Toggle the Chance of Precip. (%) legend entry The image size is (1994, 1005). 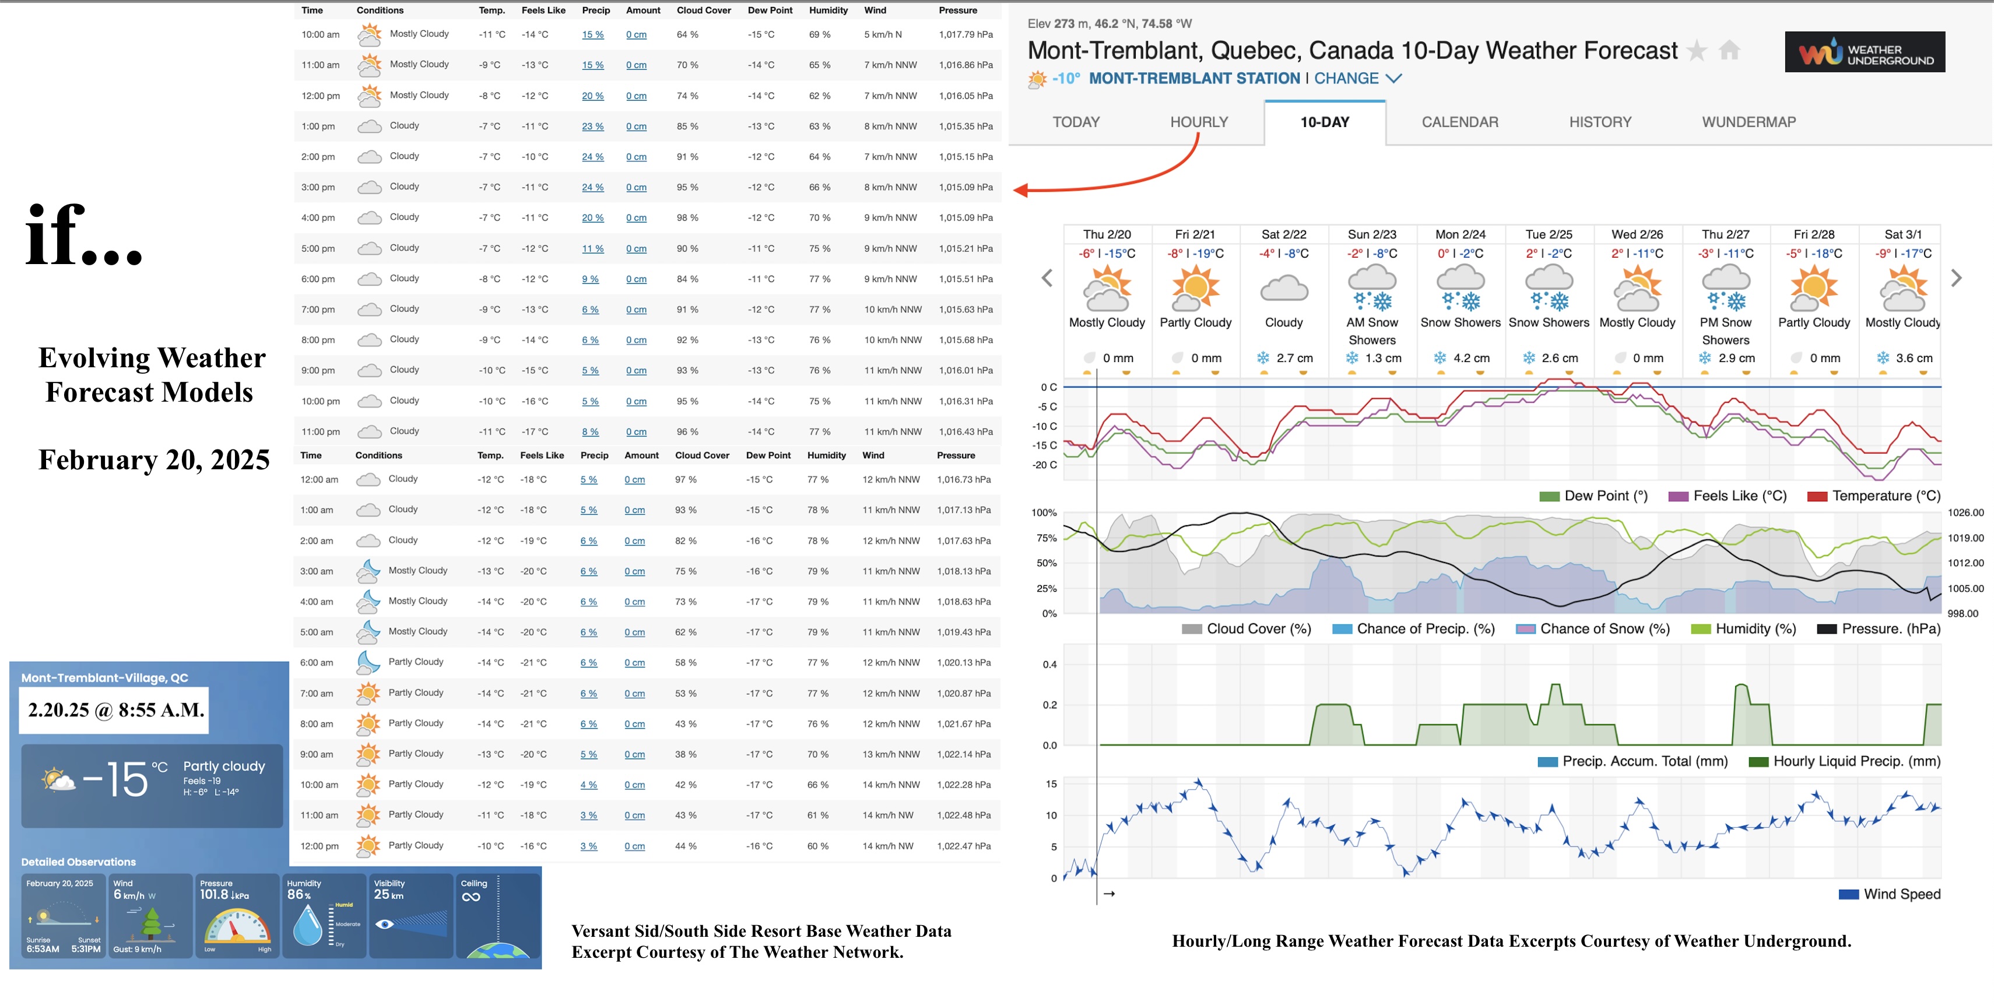tap(1413, 629)
